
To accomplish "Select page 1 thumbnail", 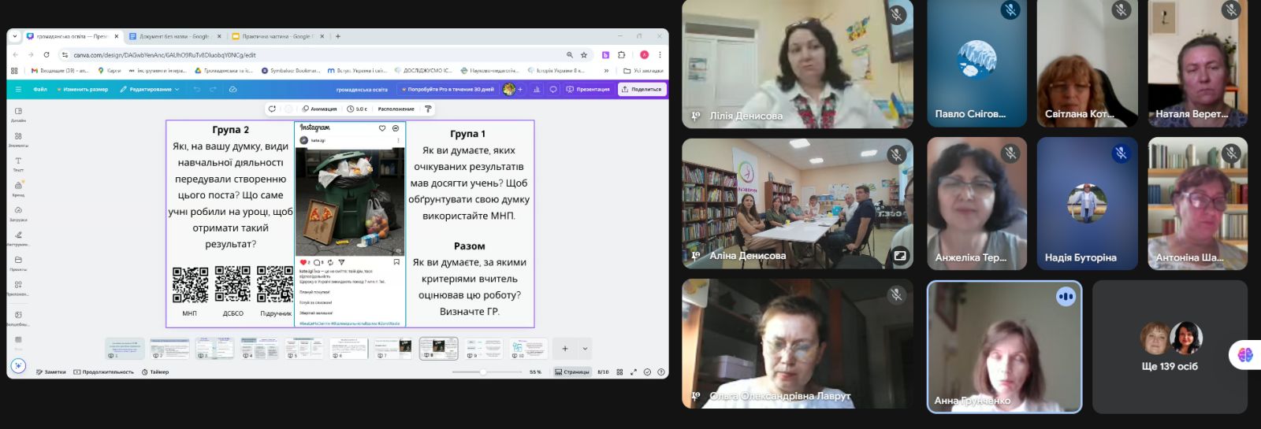I will click(125, 348).
